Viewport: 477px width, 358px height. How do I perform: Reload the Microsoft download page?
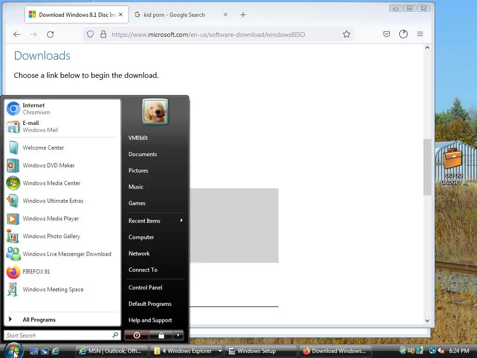click(50, 34)
